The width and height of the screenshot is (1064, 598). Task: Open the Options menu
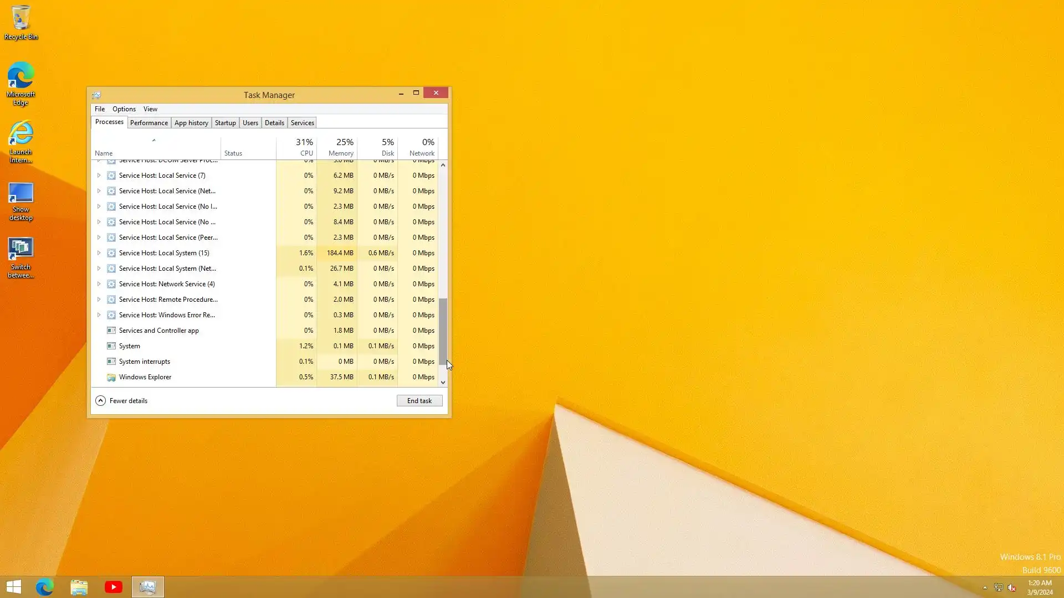click(124, 109)
